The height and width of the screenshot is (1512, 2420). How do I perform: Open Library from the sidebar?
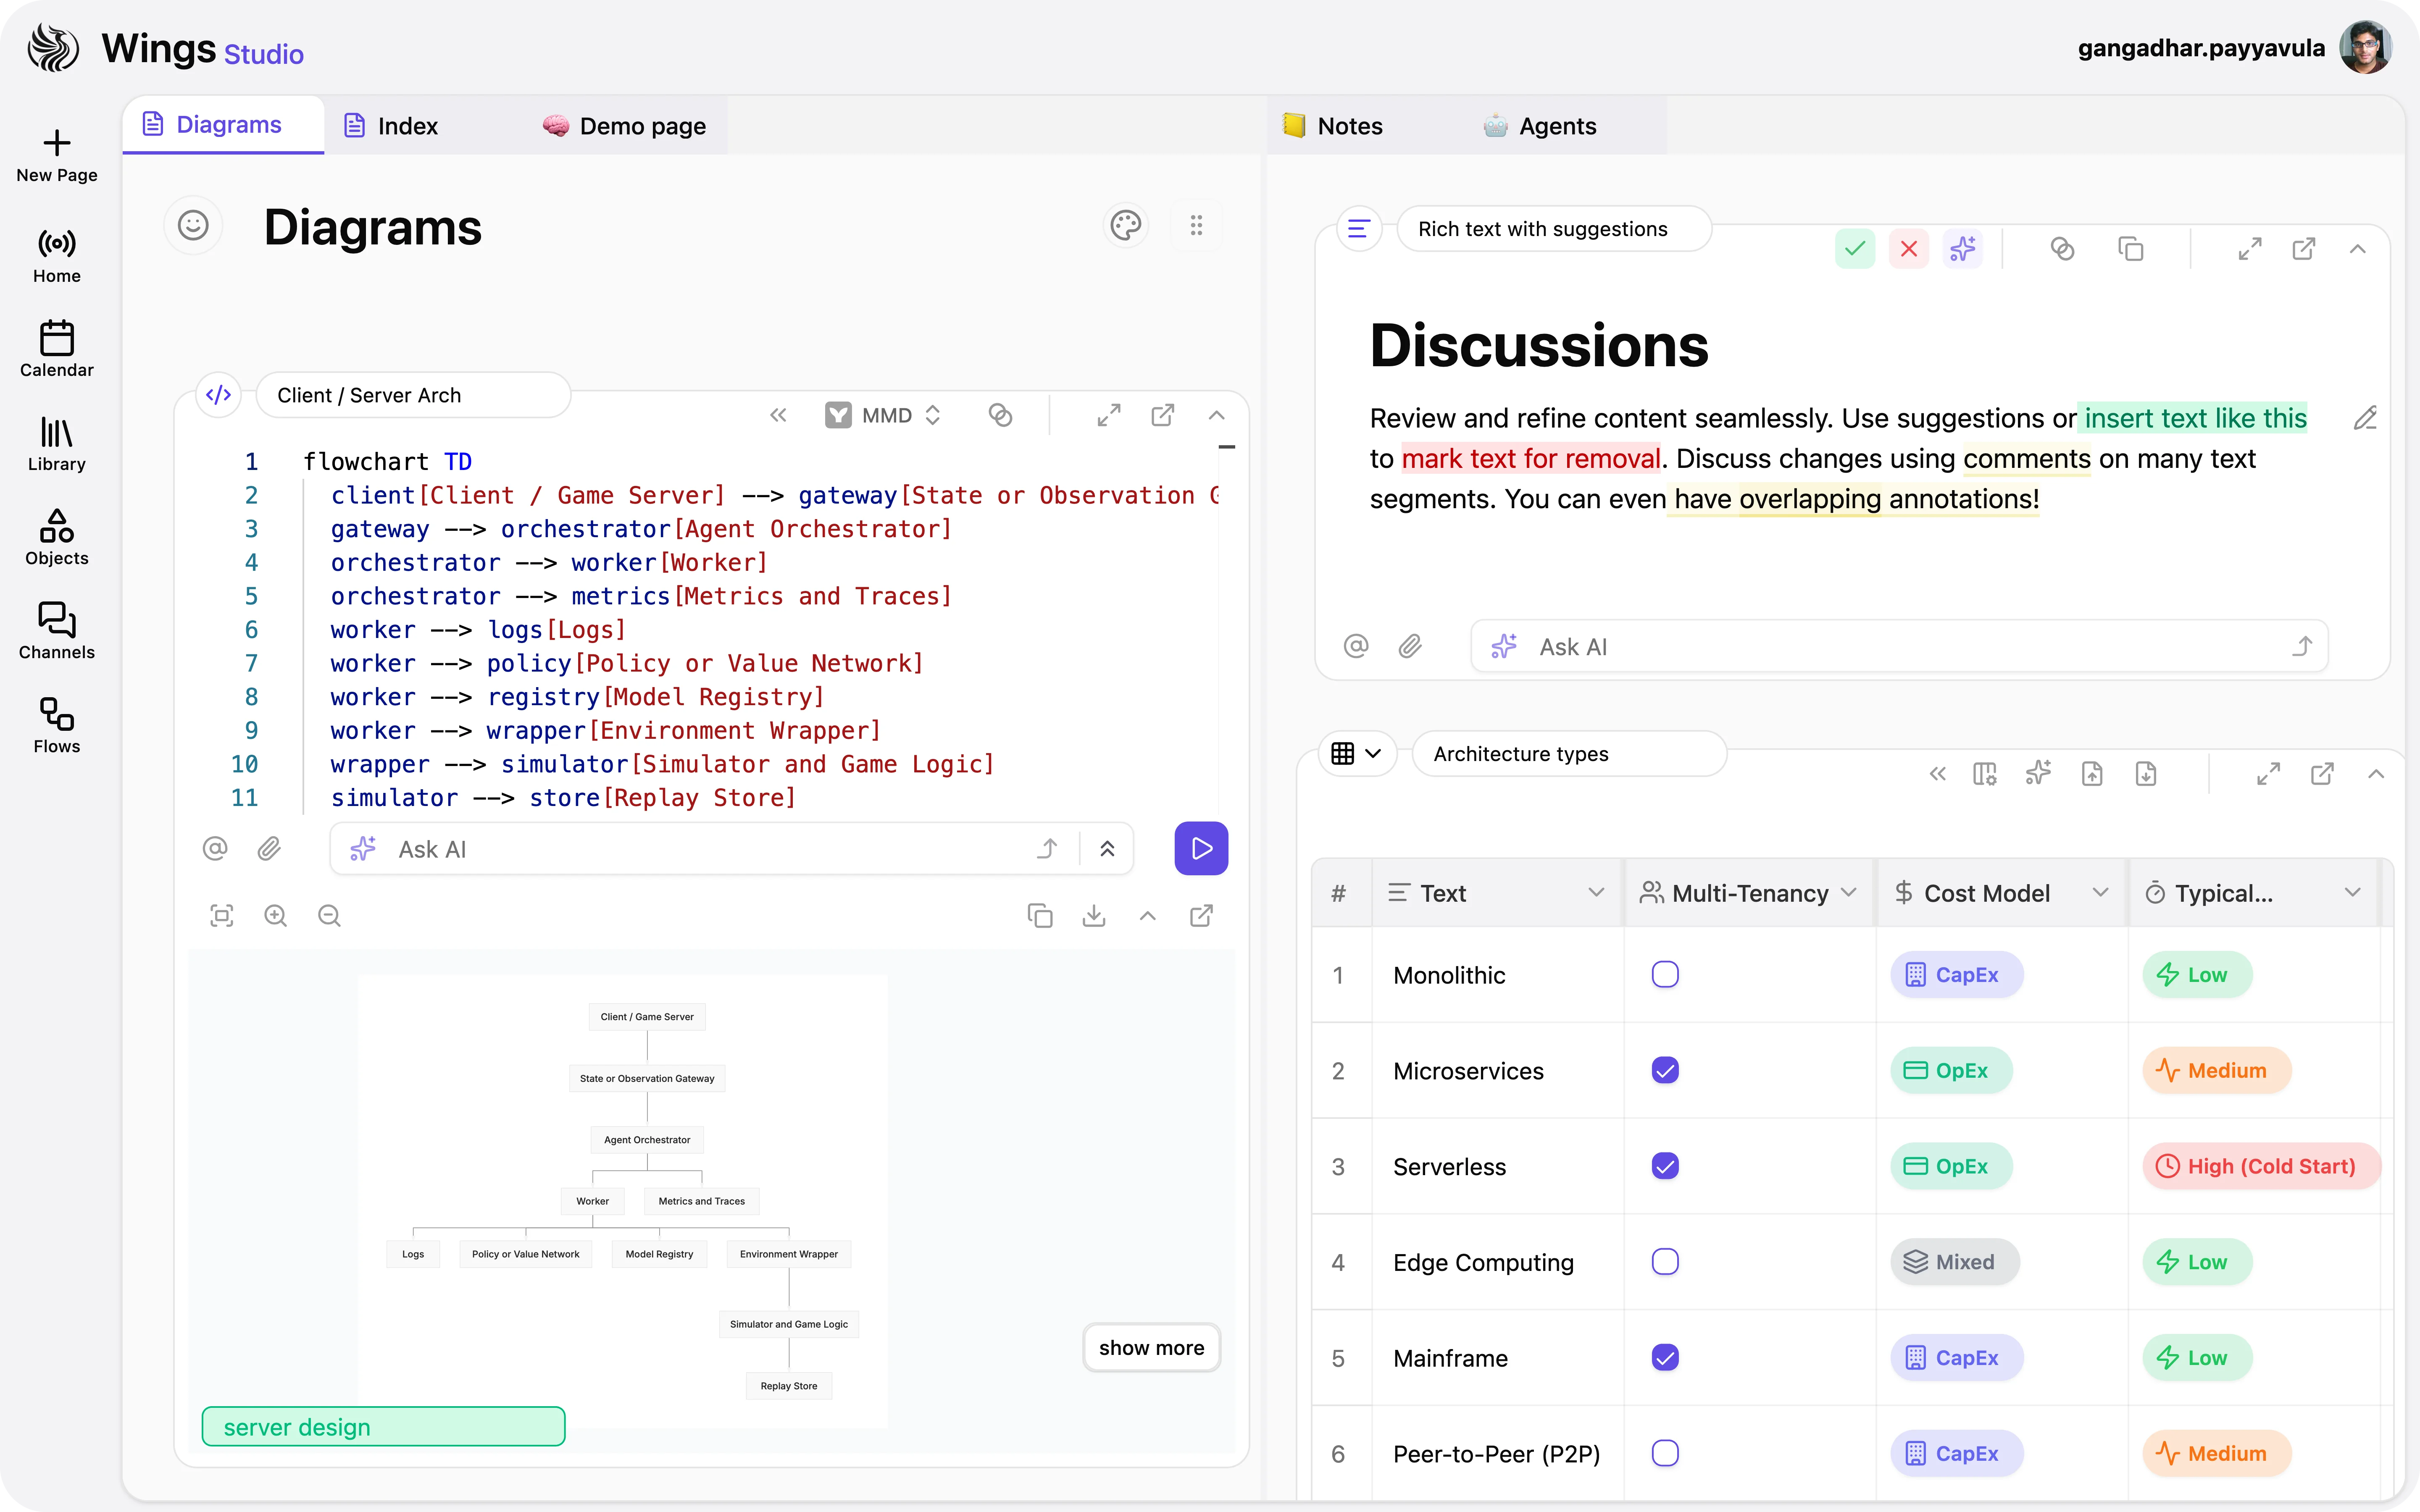(x=57, y=444)
